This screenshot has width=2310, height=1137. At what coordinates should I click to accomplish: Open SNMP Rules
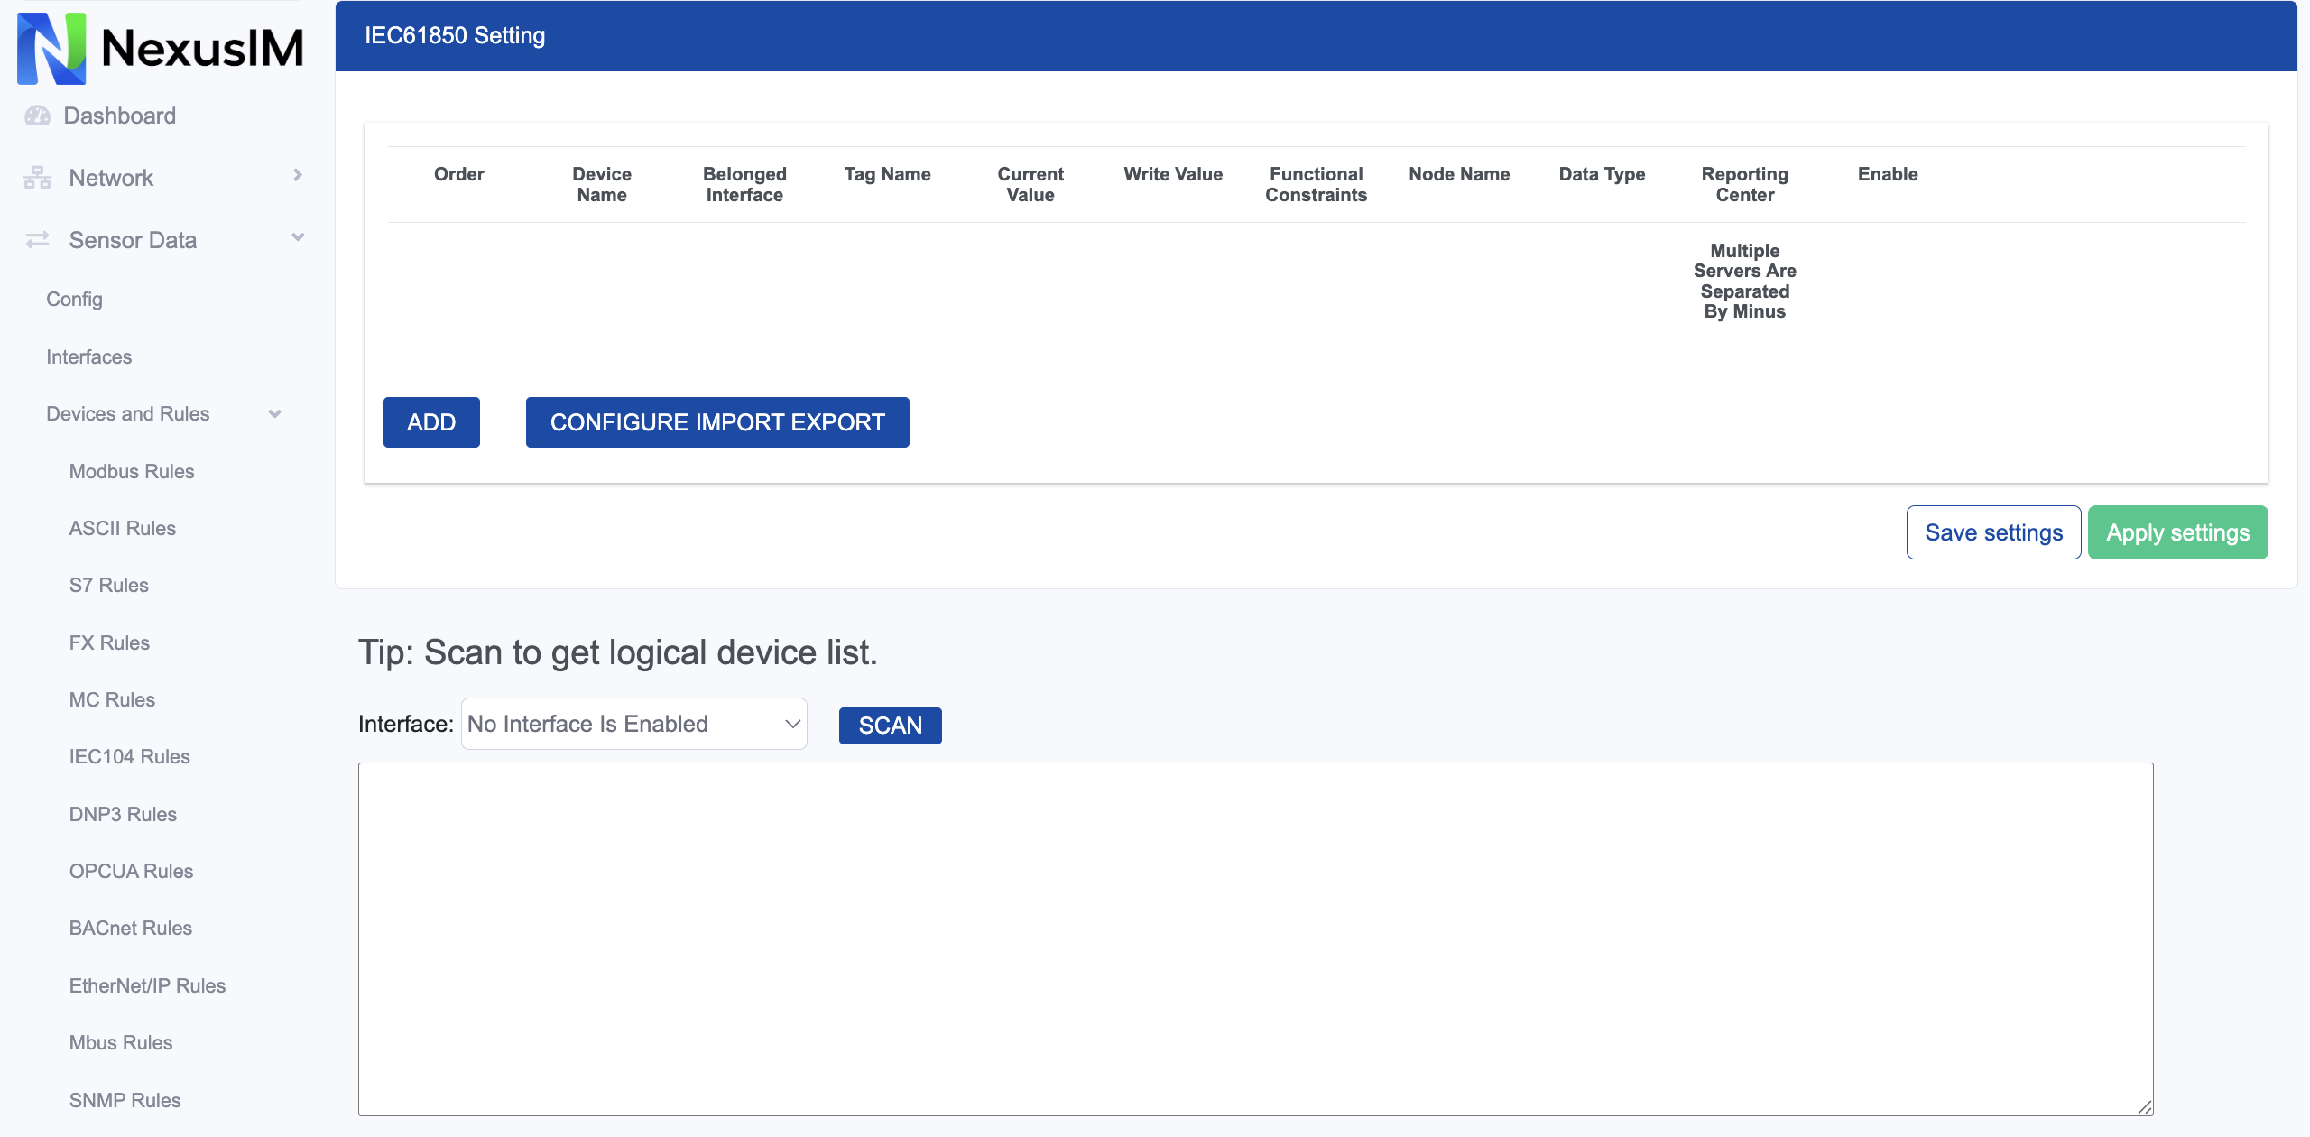tap(125, 1100)
